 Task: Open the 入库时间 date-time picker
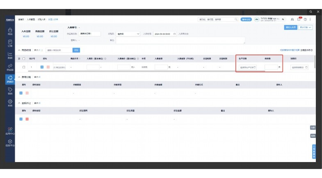point(165,34)
